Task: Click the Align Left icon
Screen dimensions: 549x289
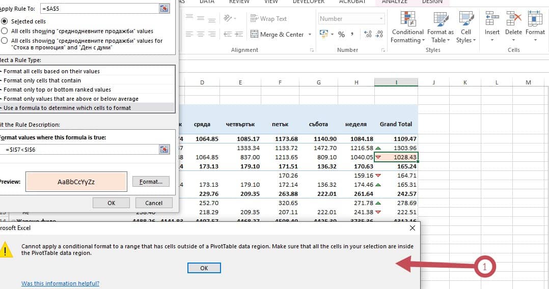Action: click(x=189, y=34)
